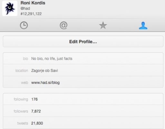Click the #12,291,122 user number
The image size is (165, 129).
[x=31, y=14]
